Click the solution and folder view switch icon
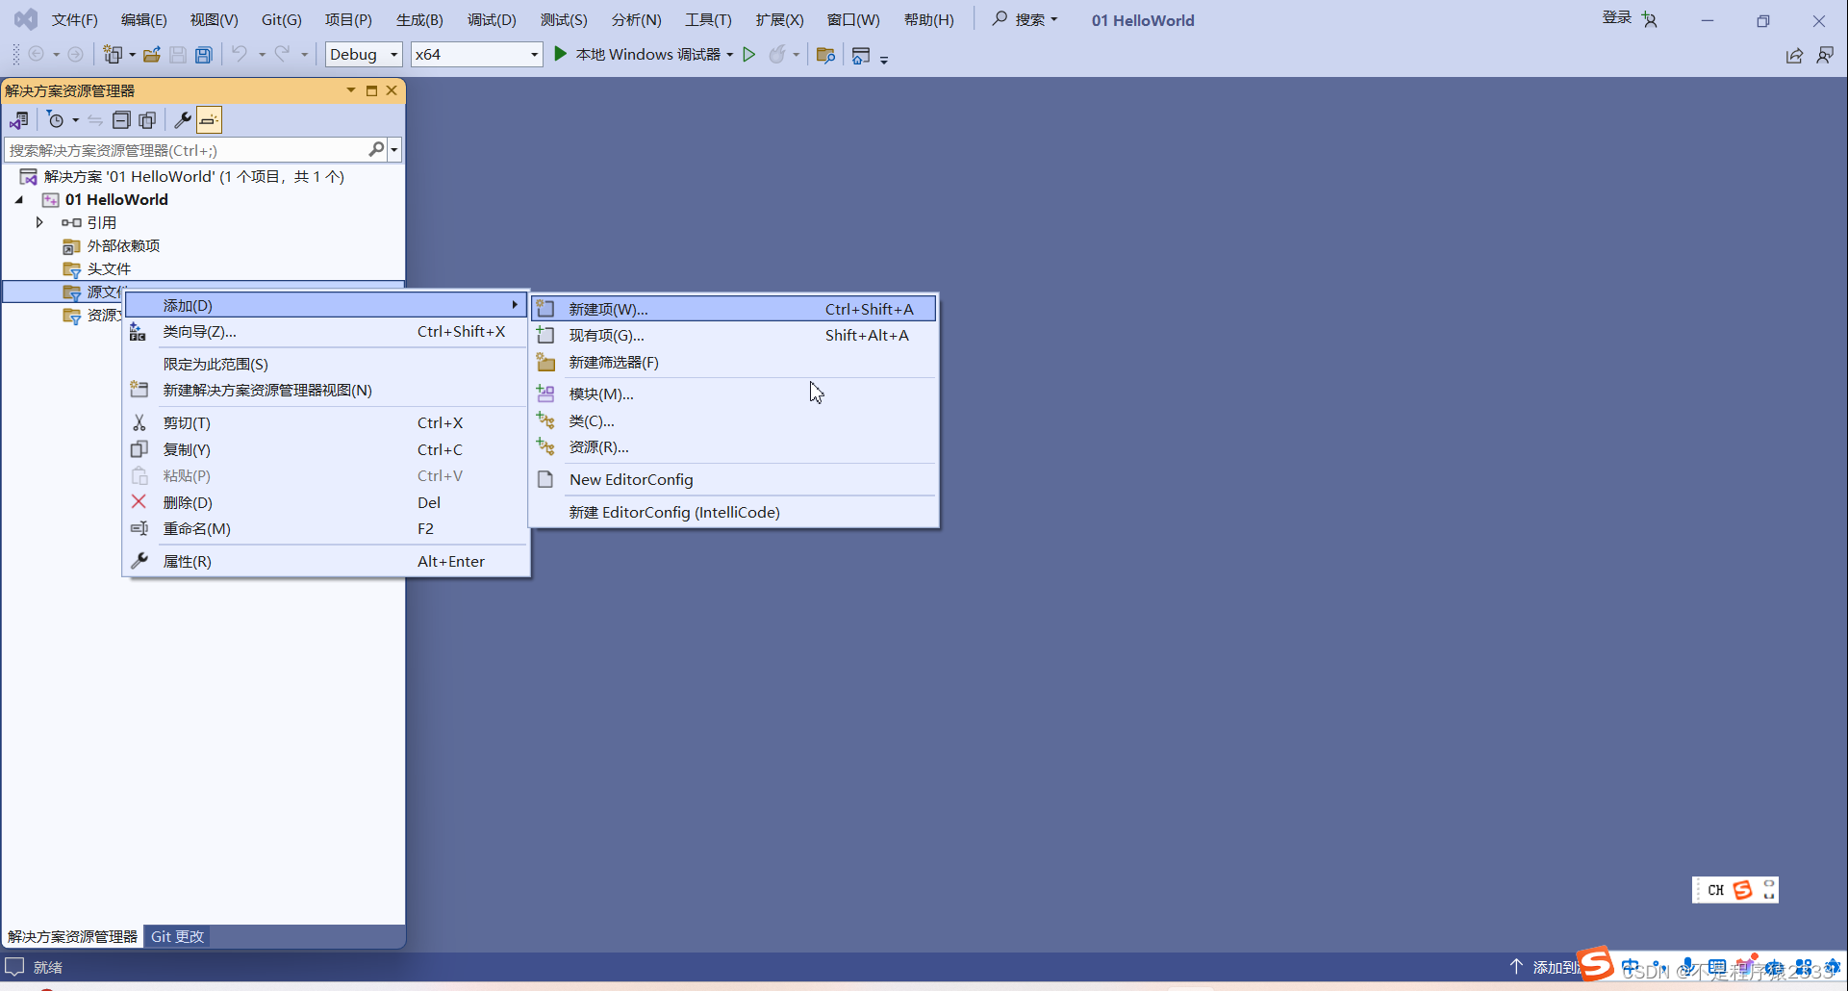This screenshot has height=991, width=1848. click(x=19, y=120)
